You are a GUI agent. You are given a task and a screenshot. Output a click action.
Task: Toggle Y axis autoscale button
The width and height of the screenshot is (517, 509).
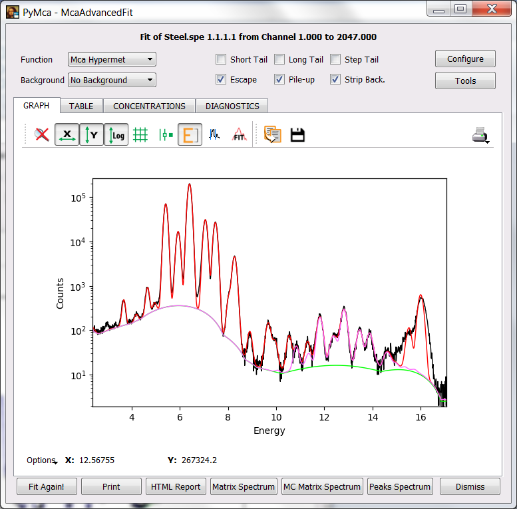92,135
